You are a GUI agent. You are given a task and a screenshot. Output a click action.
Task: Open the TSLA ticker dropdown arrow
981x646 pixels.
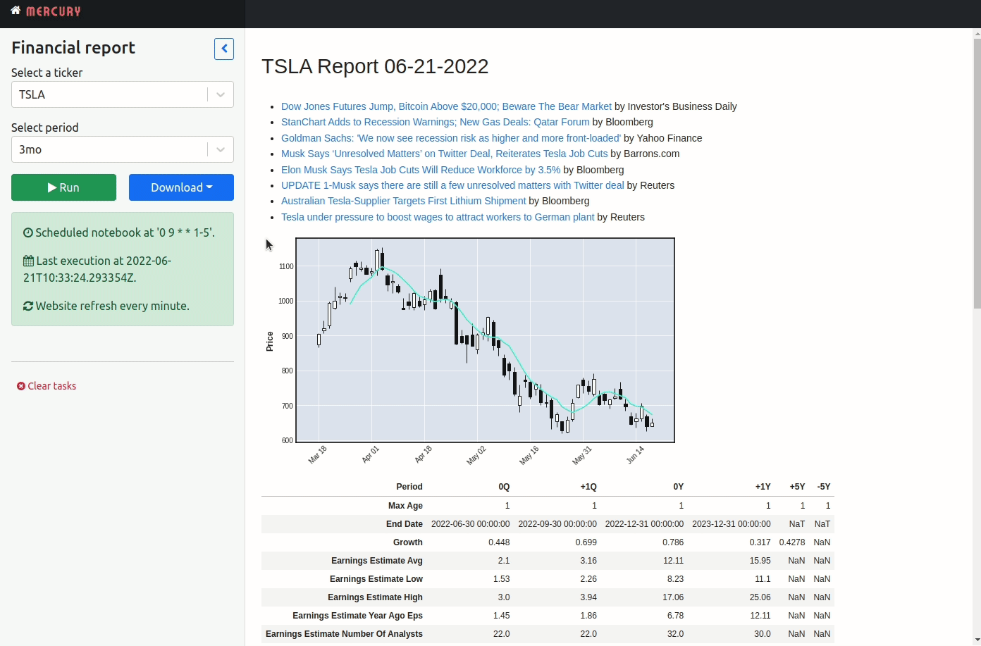click(x=221, y=94)
